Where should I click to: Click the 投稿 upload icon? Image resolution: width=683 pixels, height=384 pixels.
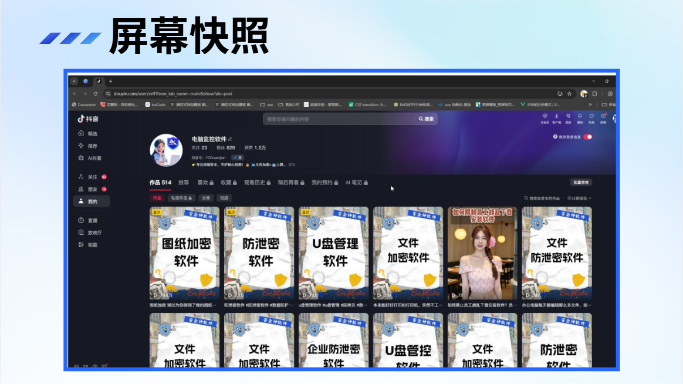point(603,119)
